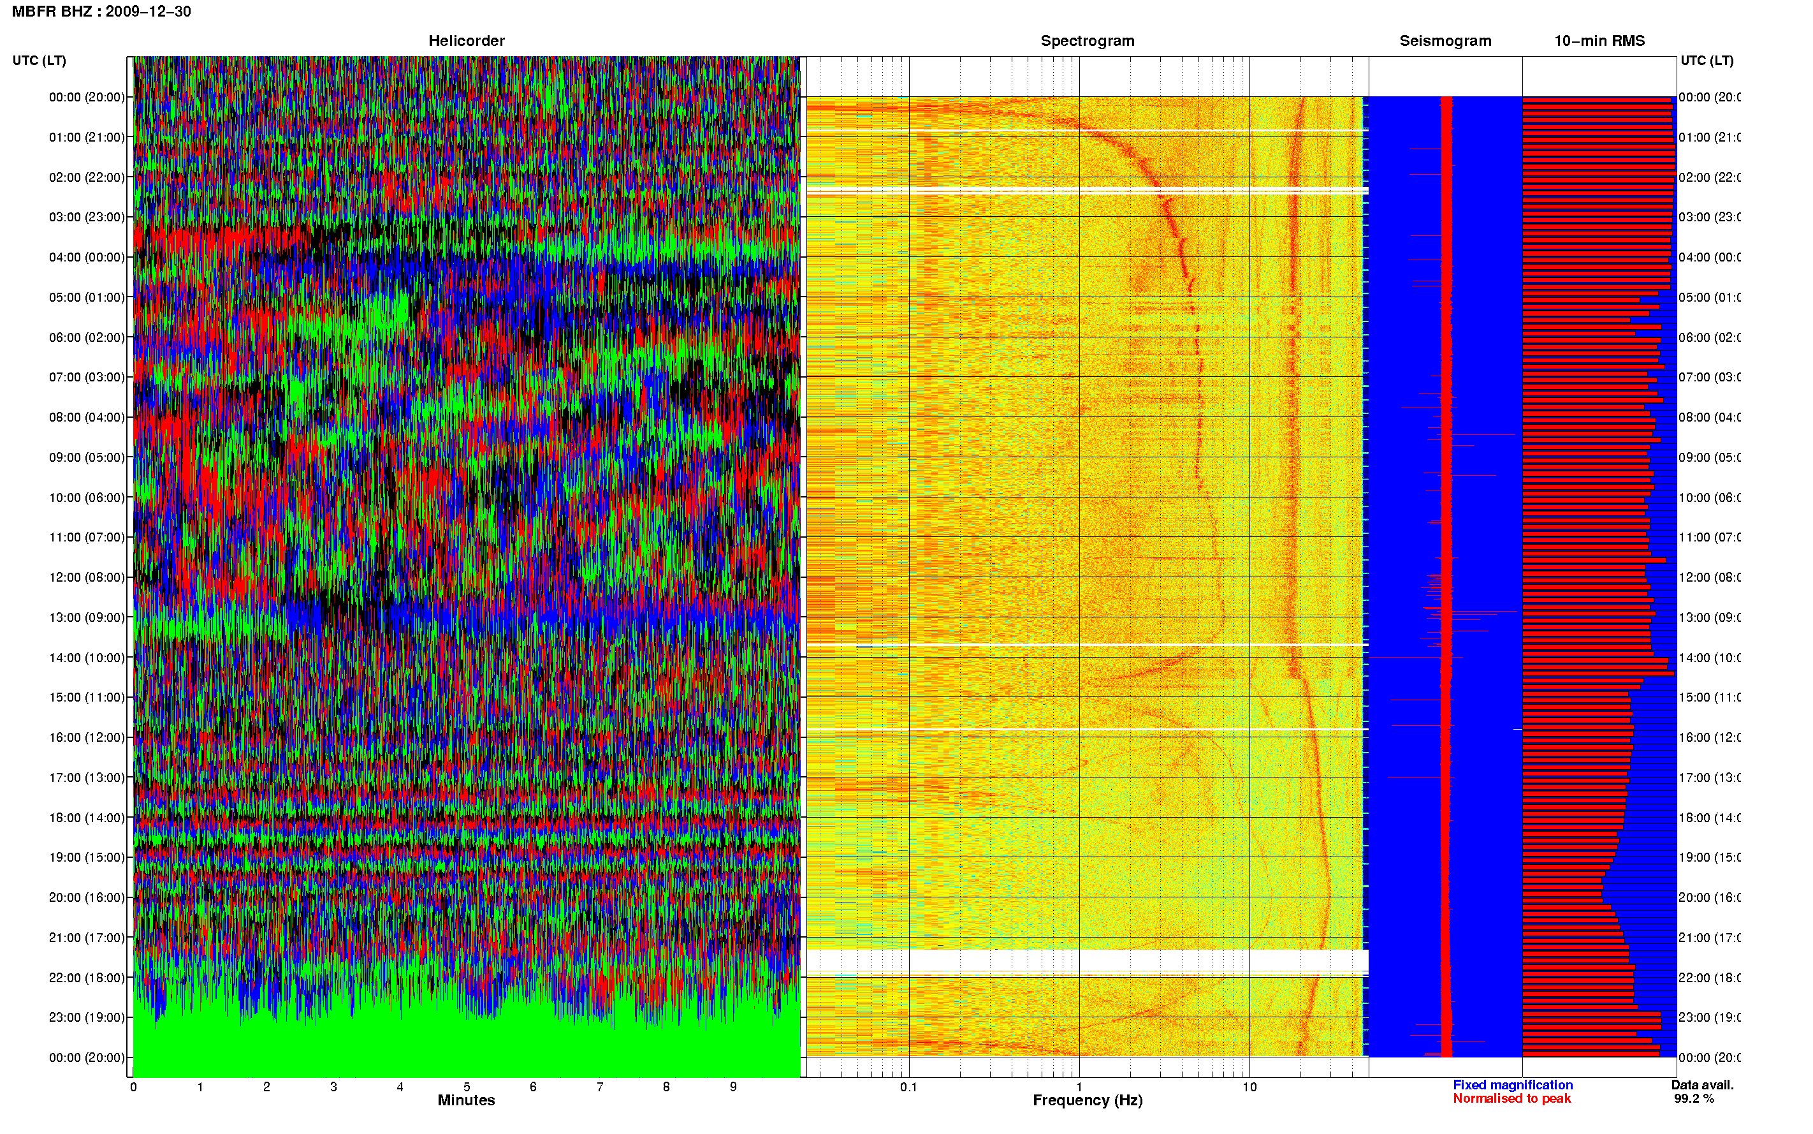The width and height of the screenshot is (1813, 1134).
Task: Select left-axis time label '12:00 (08:00)'
Action: [87, 577]
